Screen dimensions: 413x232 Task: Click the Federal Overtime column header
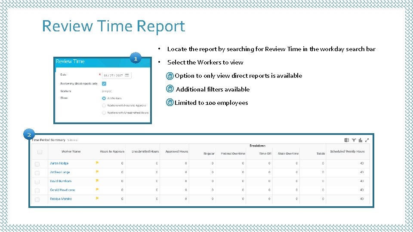[x=233, y=154]
